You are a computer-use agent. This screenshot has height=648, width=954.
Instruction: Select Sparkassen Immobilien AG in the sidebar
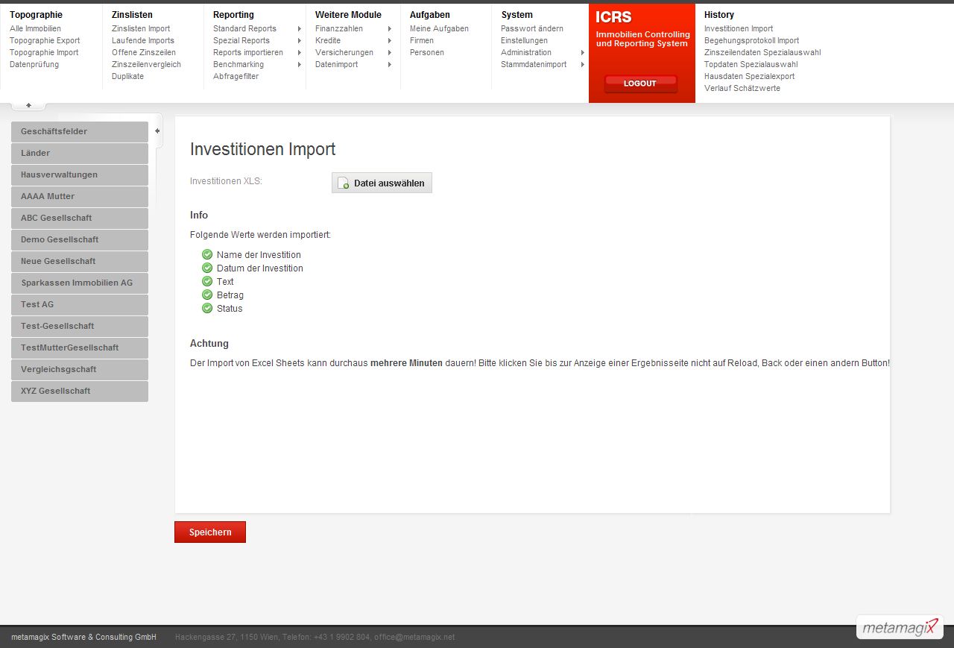tap(80, 283)
